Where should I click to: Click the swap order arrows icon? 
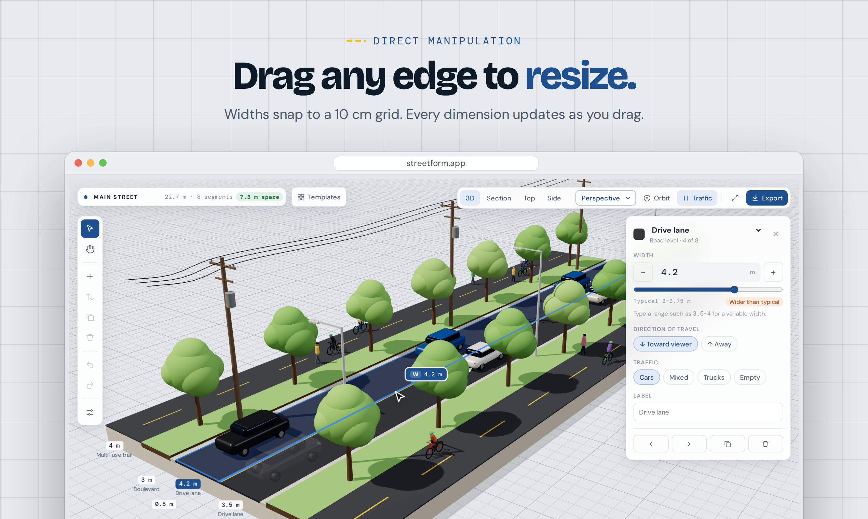pyautogui.click(x=90, y=297)
